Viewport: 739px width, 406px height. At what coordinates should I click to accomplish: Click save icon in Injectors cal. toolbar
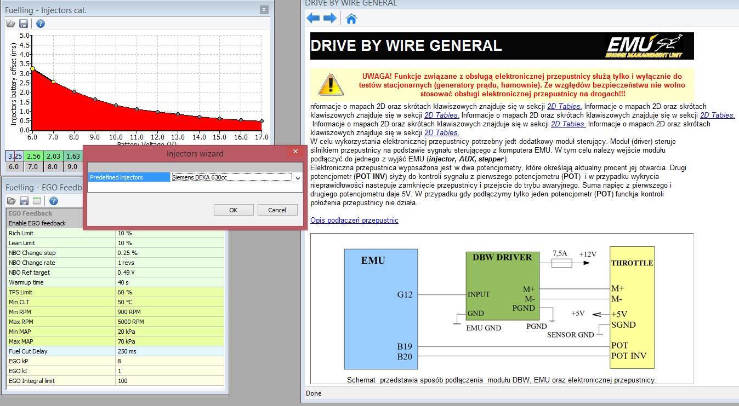tap(24, 24)
